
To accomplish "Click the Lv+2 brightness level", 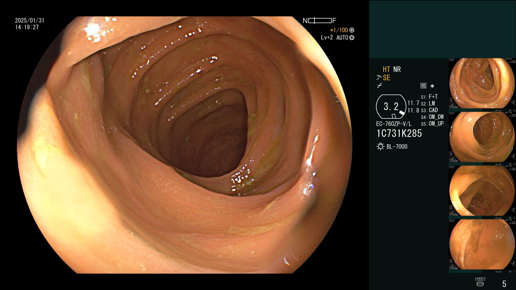I will [x=327, y=38].
